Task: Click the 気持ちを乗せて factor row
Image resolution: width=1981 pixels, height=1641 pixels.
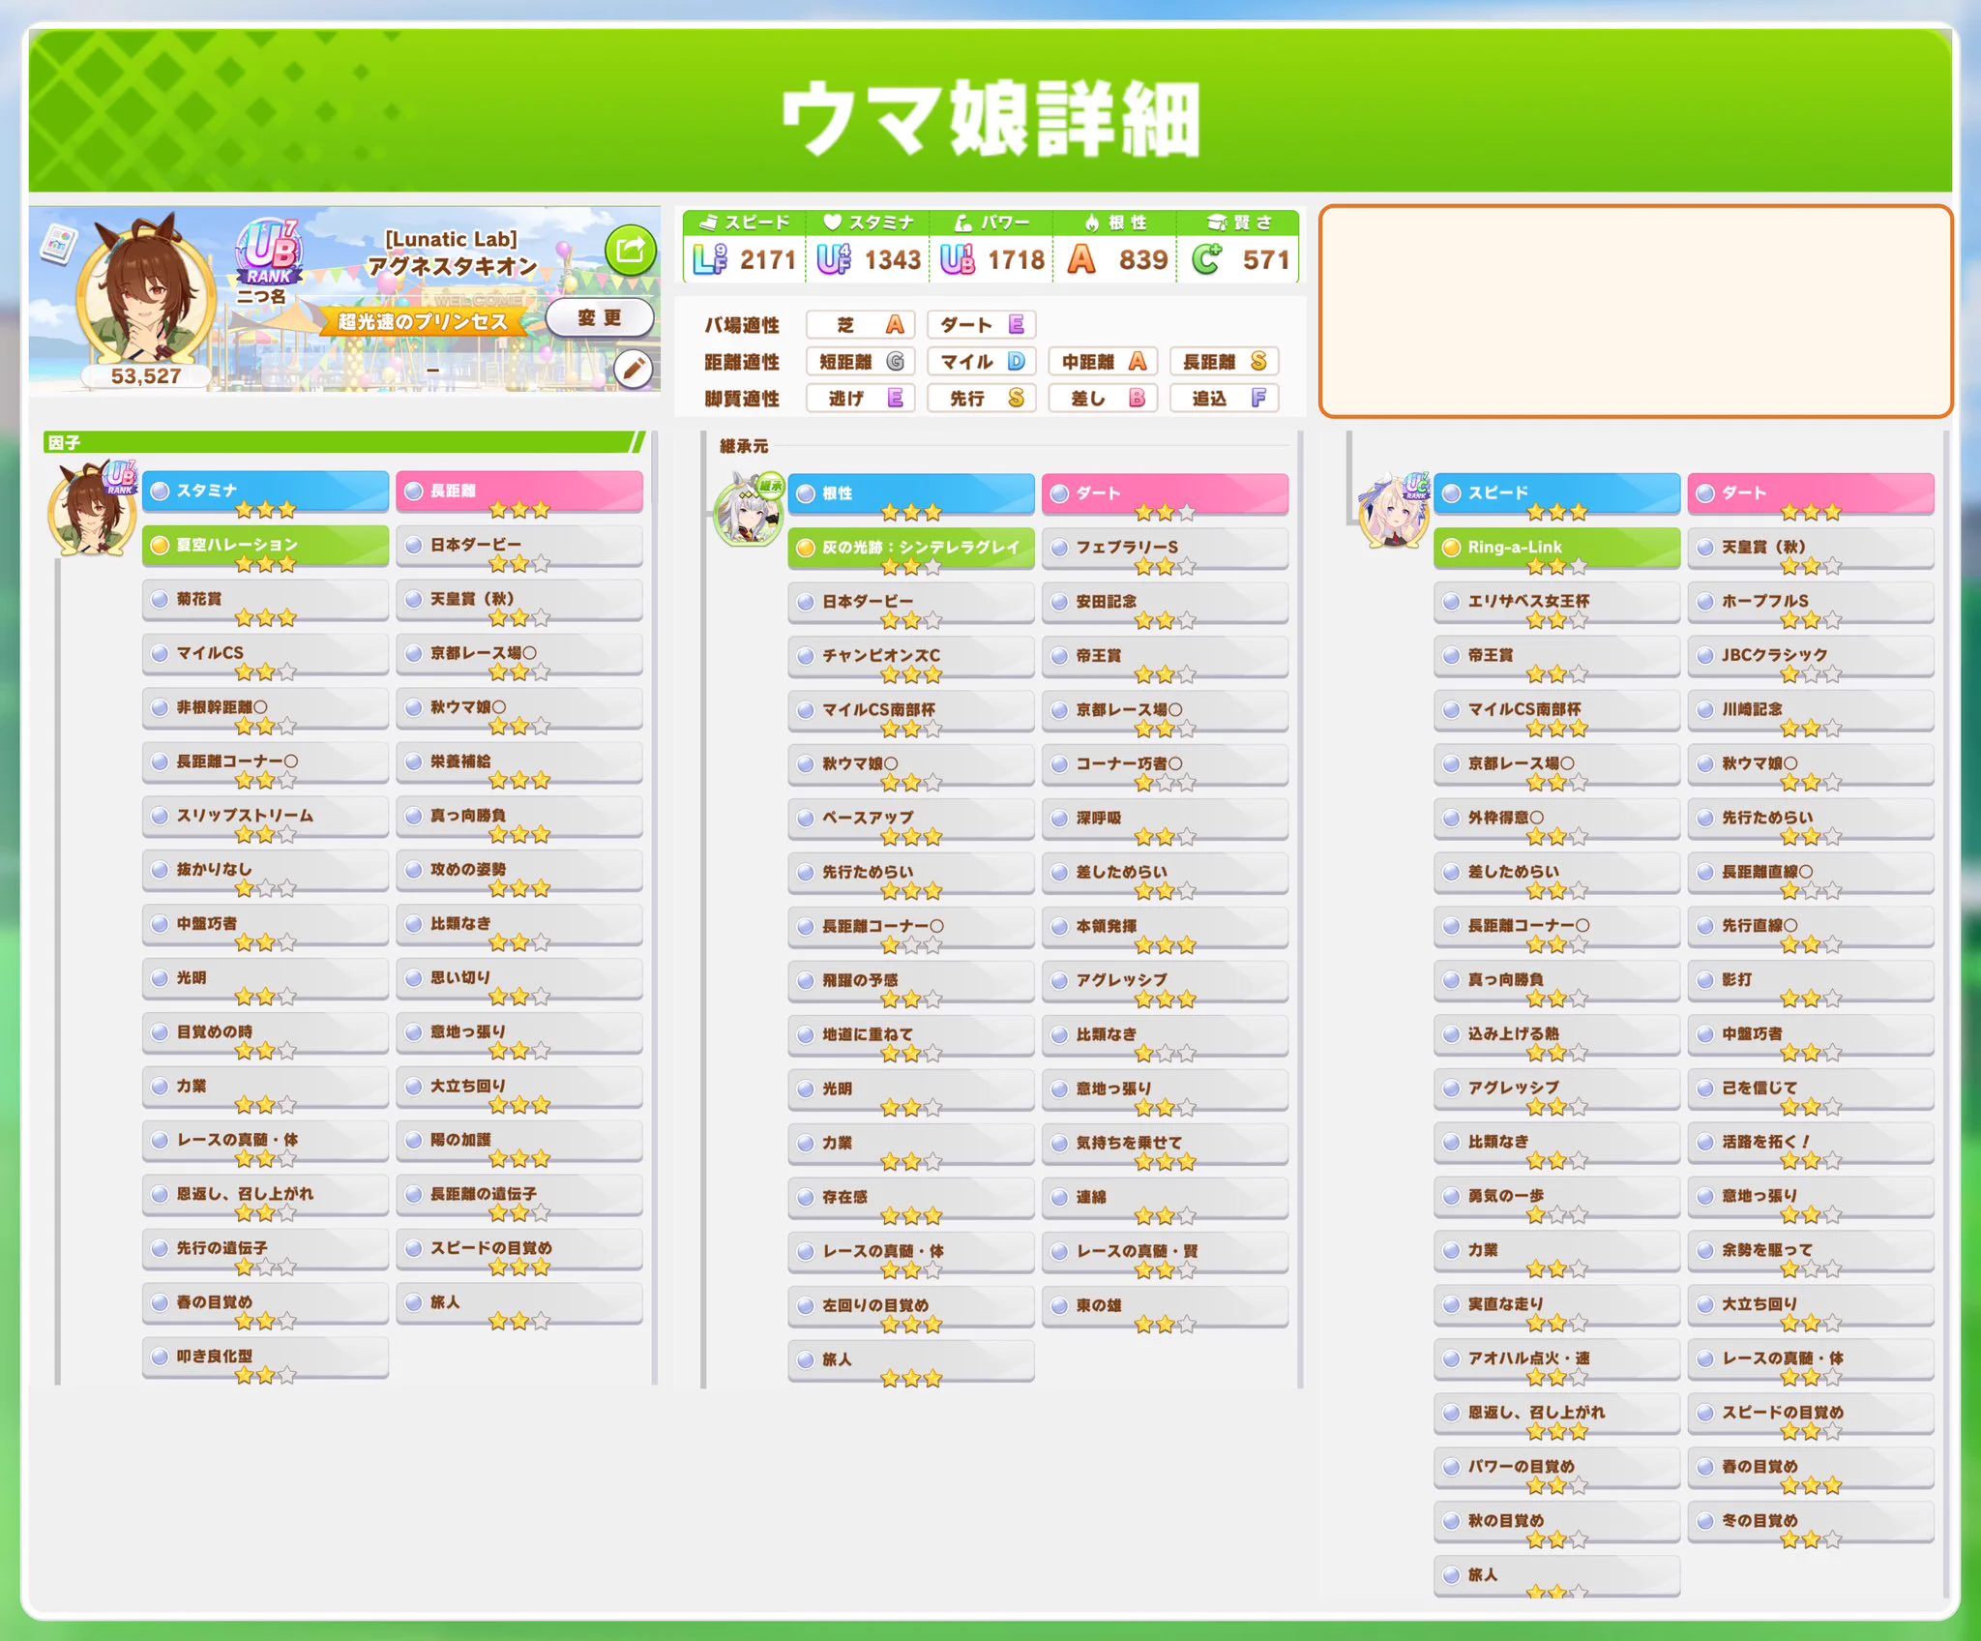Action: coord(1165,1144)
